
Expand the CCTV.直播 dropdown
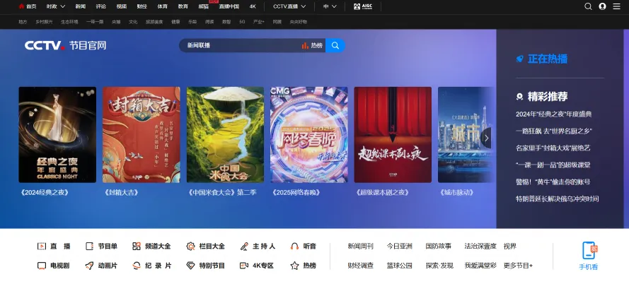[289, 6]
